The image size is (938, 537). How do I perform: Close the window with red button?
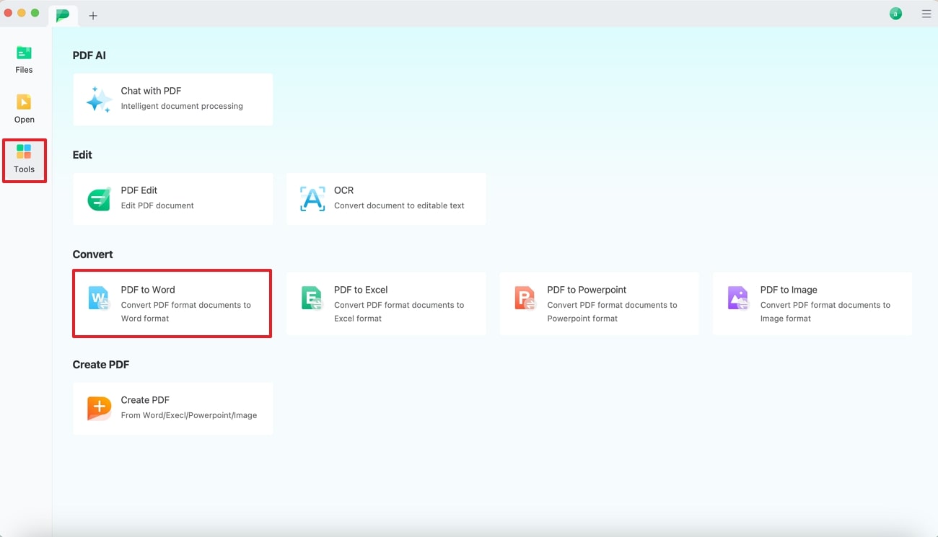tap(9, 13)
